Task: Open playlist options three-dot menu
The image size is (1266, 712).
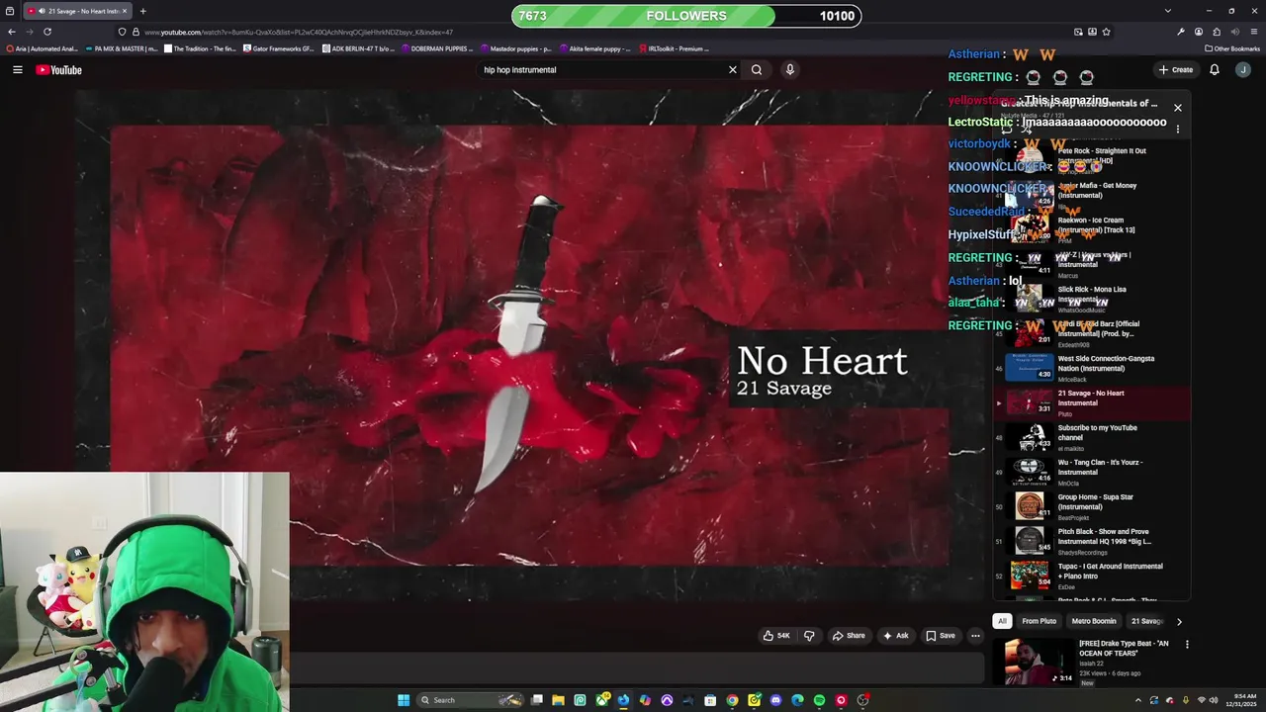Action: click(x=1178, y=129)
